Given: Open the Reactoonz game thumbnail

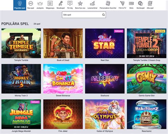Looking at the screenshot, I should pyautogui.click(x=147, y=114).
